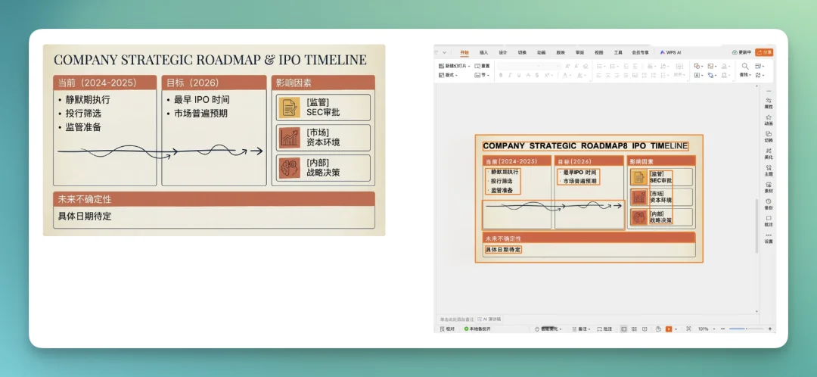This screenshot has width=817, height=377.
Task: Select slide title COMPANY STRATEGIC ROADMAP in editor
Action: pos(585,146)
